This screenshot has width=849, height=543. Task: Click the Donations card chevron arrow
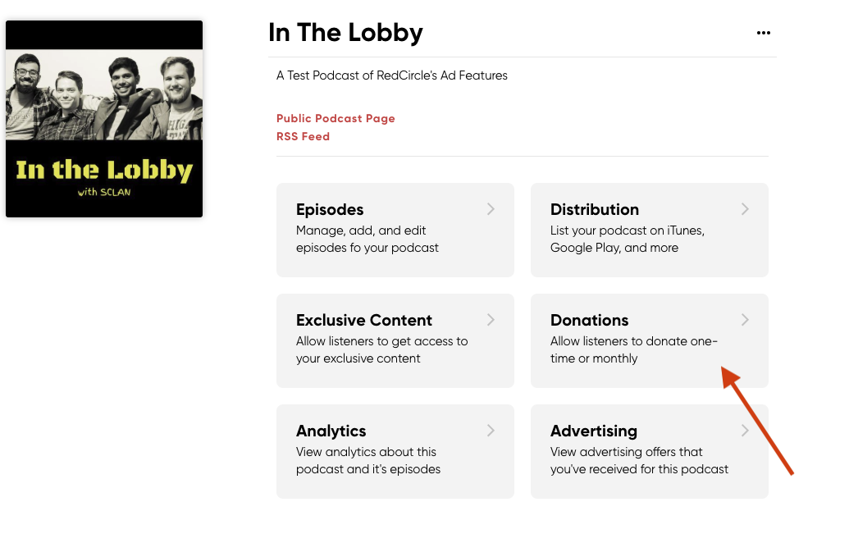click(x=745, y=320)
